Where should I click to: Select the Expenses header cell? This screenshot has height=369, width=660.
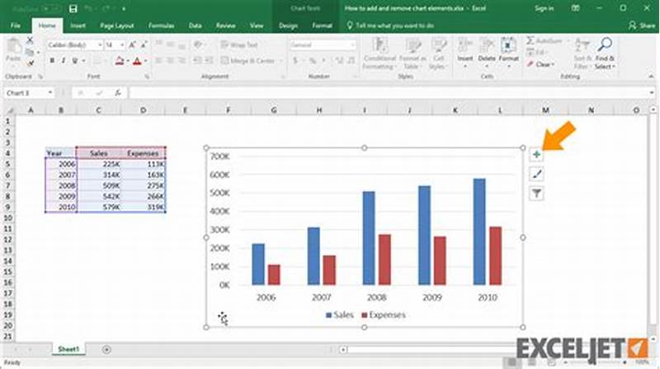click(x=143, y=153)
